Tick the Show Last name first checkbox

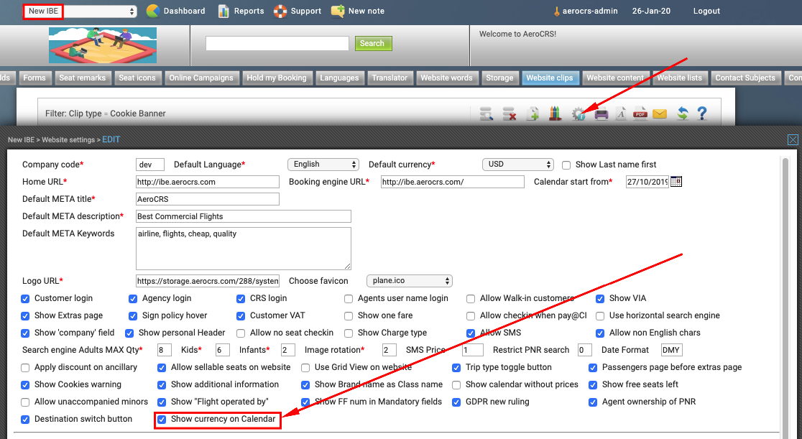click(566, 165)
